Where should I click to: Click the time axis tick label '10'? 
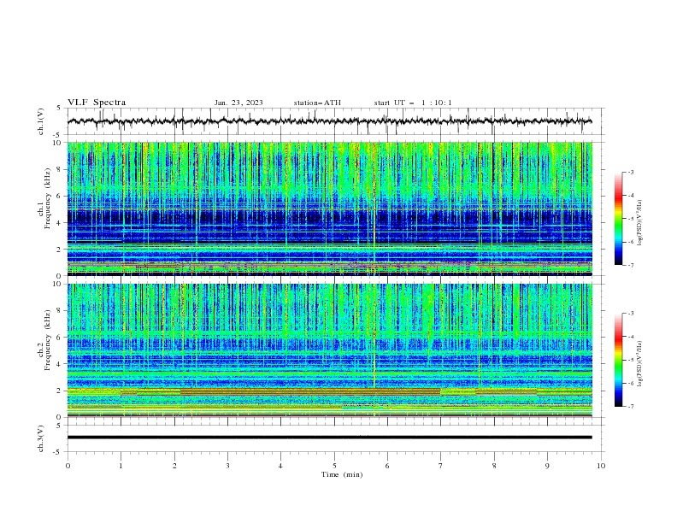click(601, 466)
